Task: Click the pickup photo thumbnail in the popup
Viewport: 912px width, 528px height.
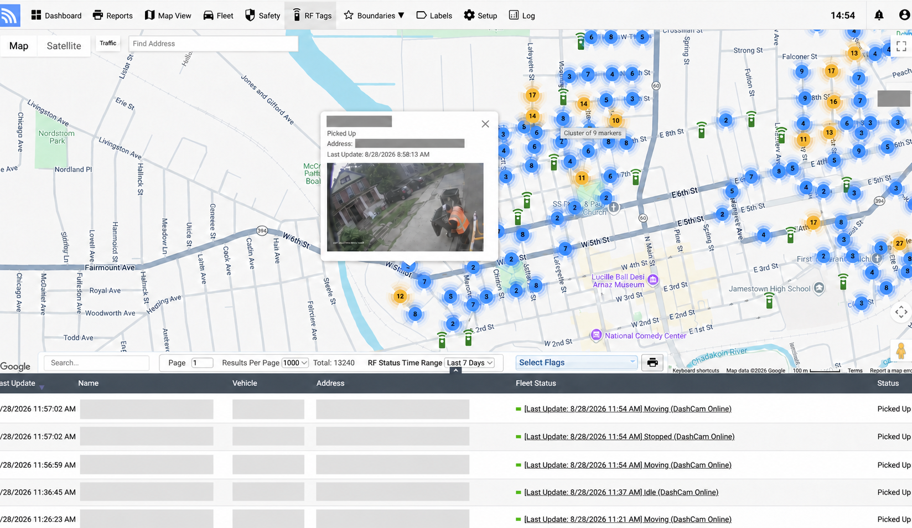Action: tap(405, 207)
